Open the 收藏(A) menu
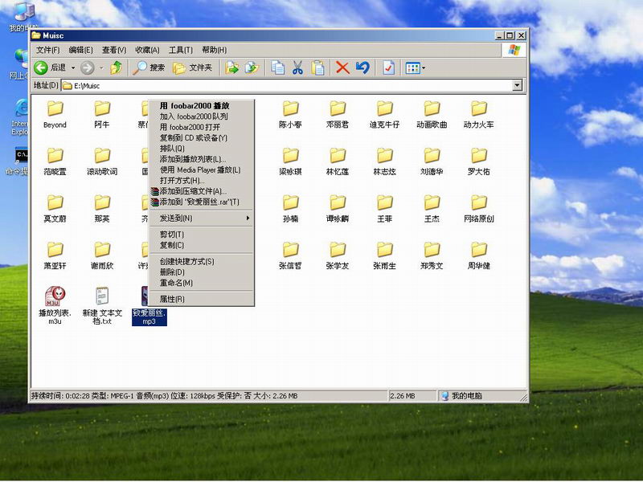The height and width of the screenshot is (482, 643). (147, 50)
